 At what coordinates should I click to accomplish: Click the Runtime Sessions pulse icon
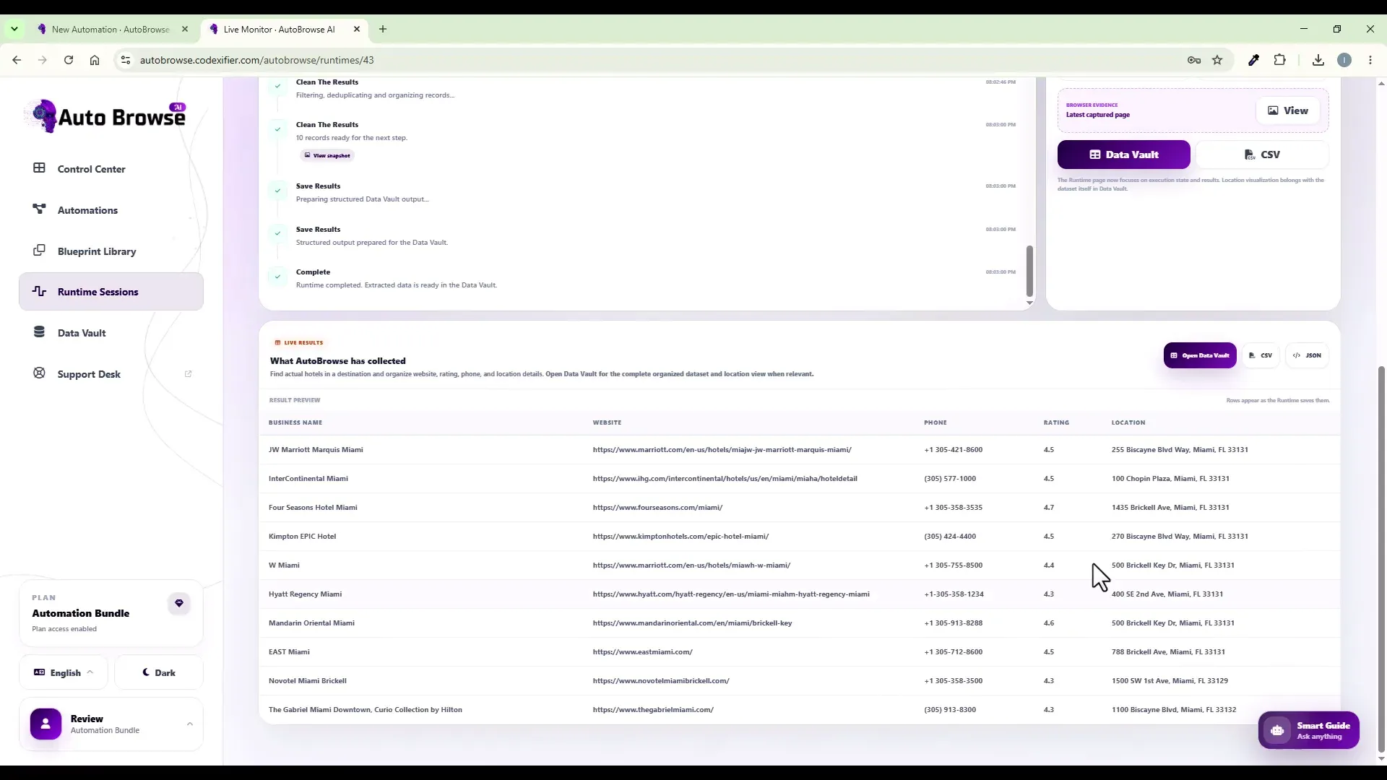pos(39,291)
